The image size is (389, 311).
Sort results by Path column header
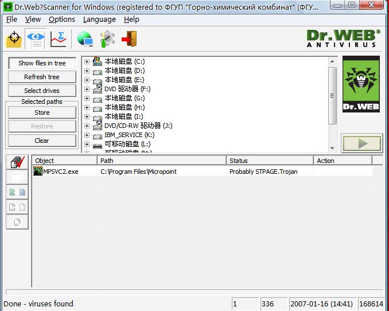pos(162,161)
